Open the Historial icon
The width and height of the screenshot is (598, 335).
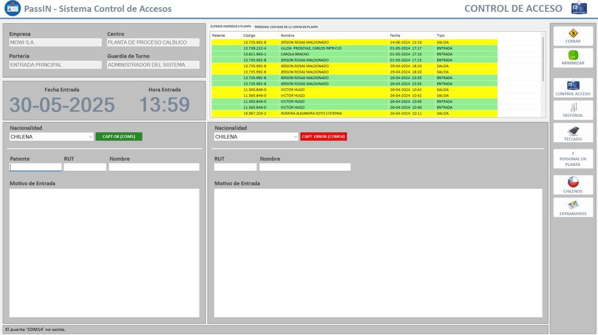573,108
